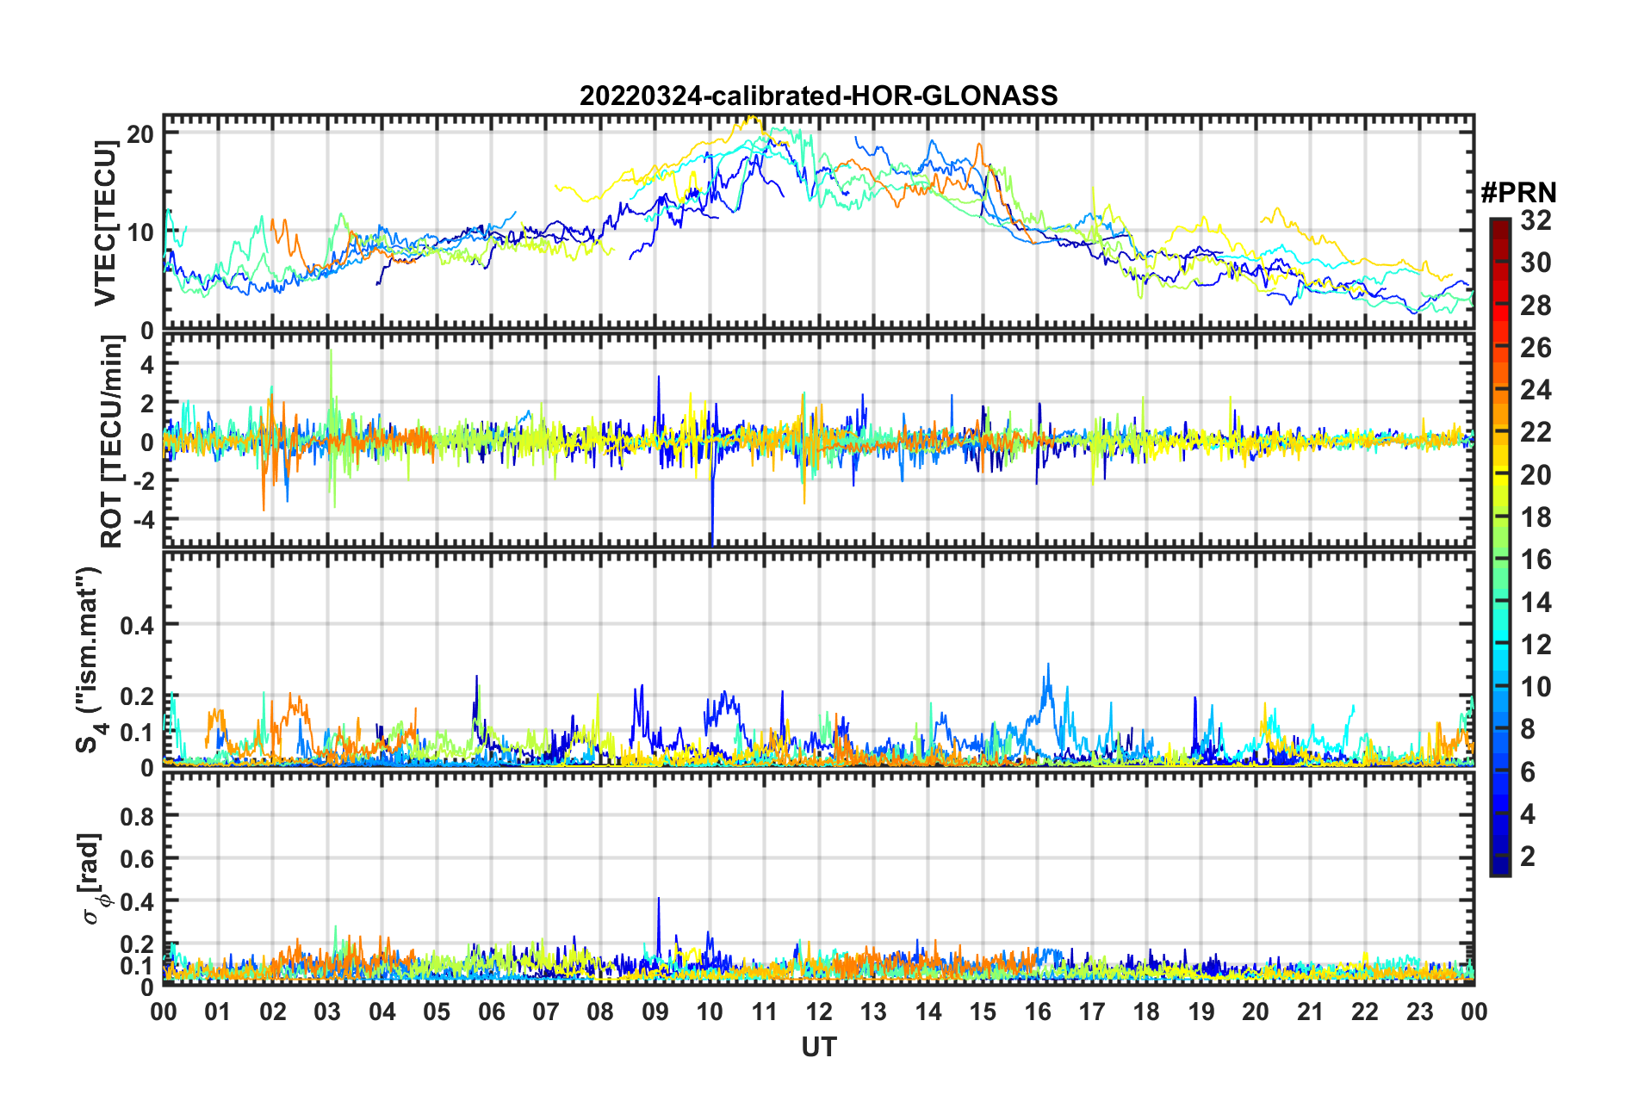Click x-axis tick label 09
Viewport: 1638px width, 1095px height.
[655, 1011]
